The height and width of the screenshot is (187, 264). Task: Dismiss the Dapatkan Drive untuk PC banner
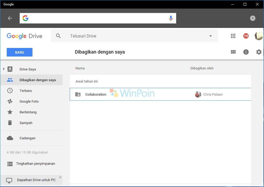pyautogui.click(x=61, y=177)
